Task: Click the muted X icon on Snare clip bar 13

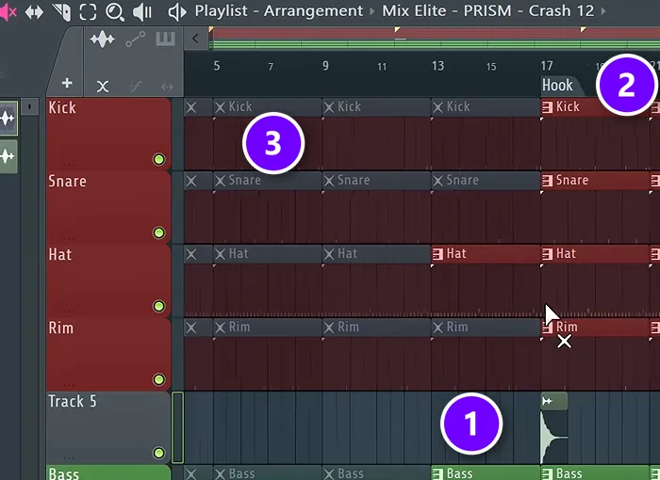Action: point(437,181)
